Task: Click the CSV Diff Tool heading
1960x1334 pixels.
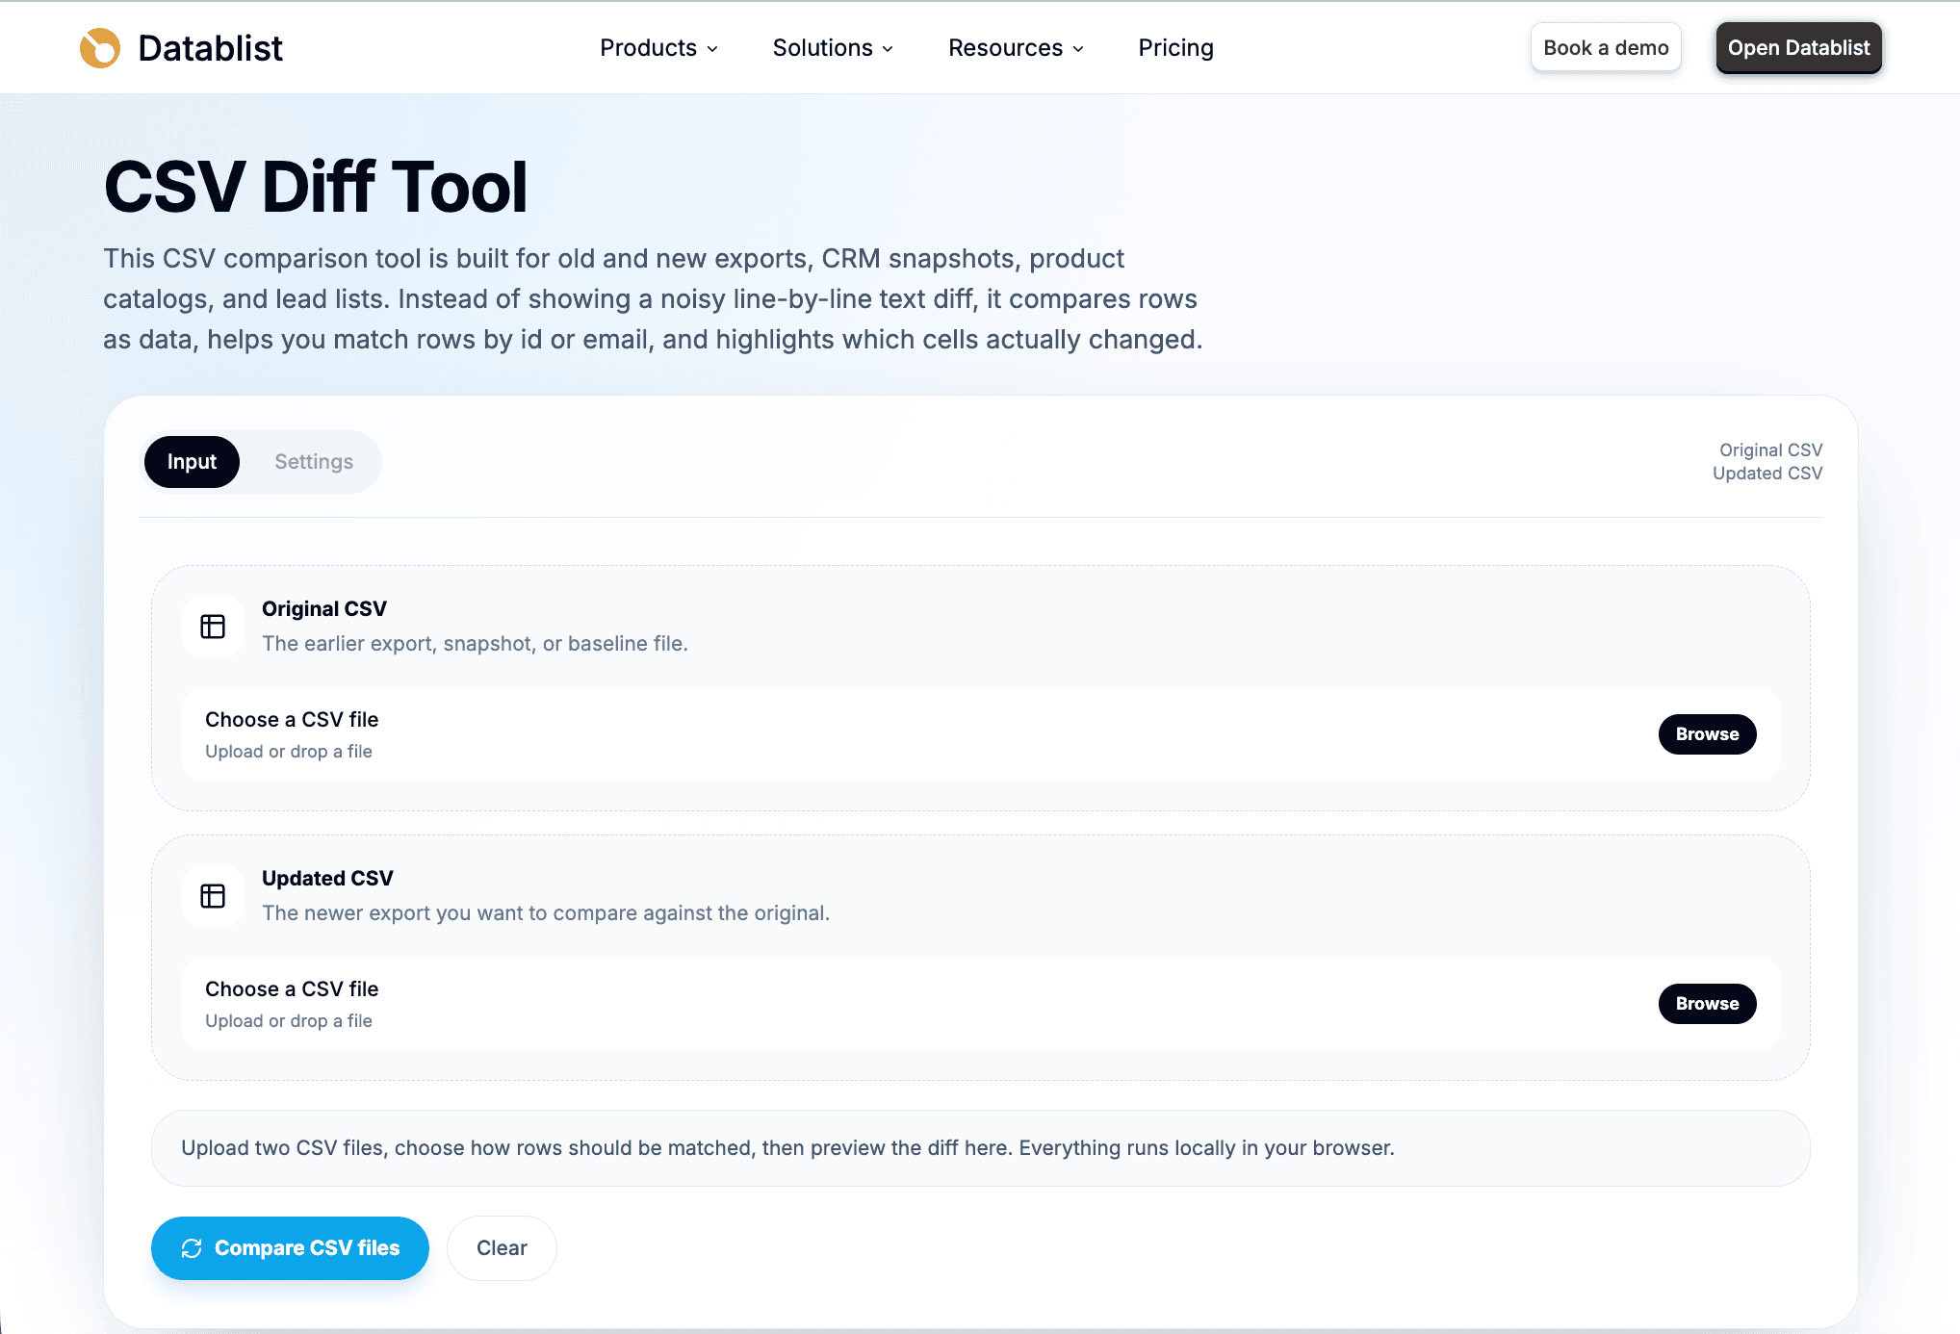Action: pyautogui.click(x=316, y=187)
